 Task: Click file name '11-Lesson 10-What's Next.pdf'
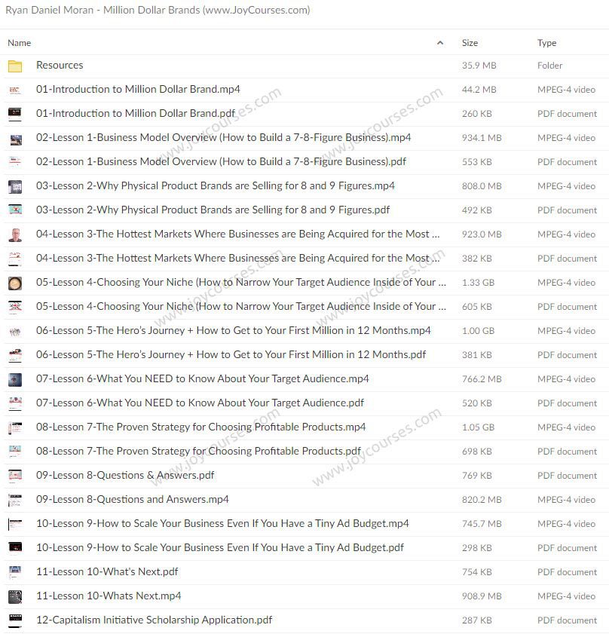click(107, 571)
